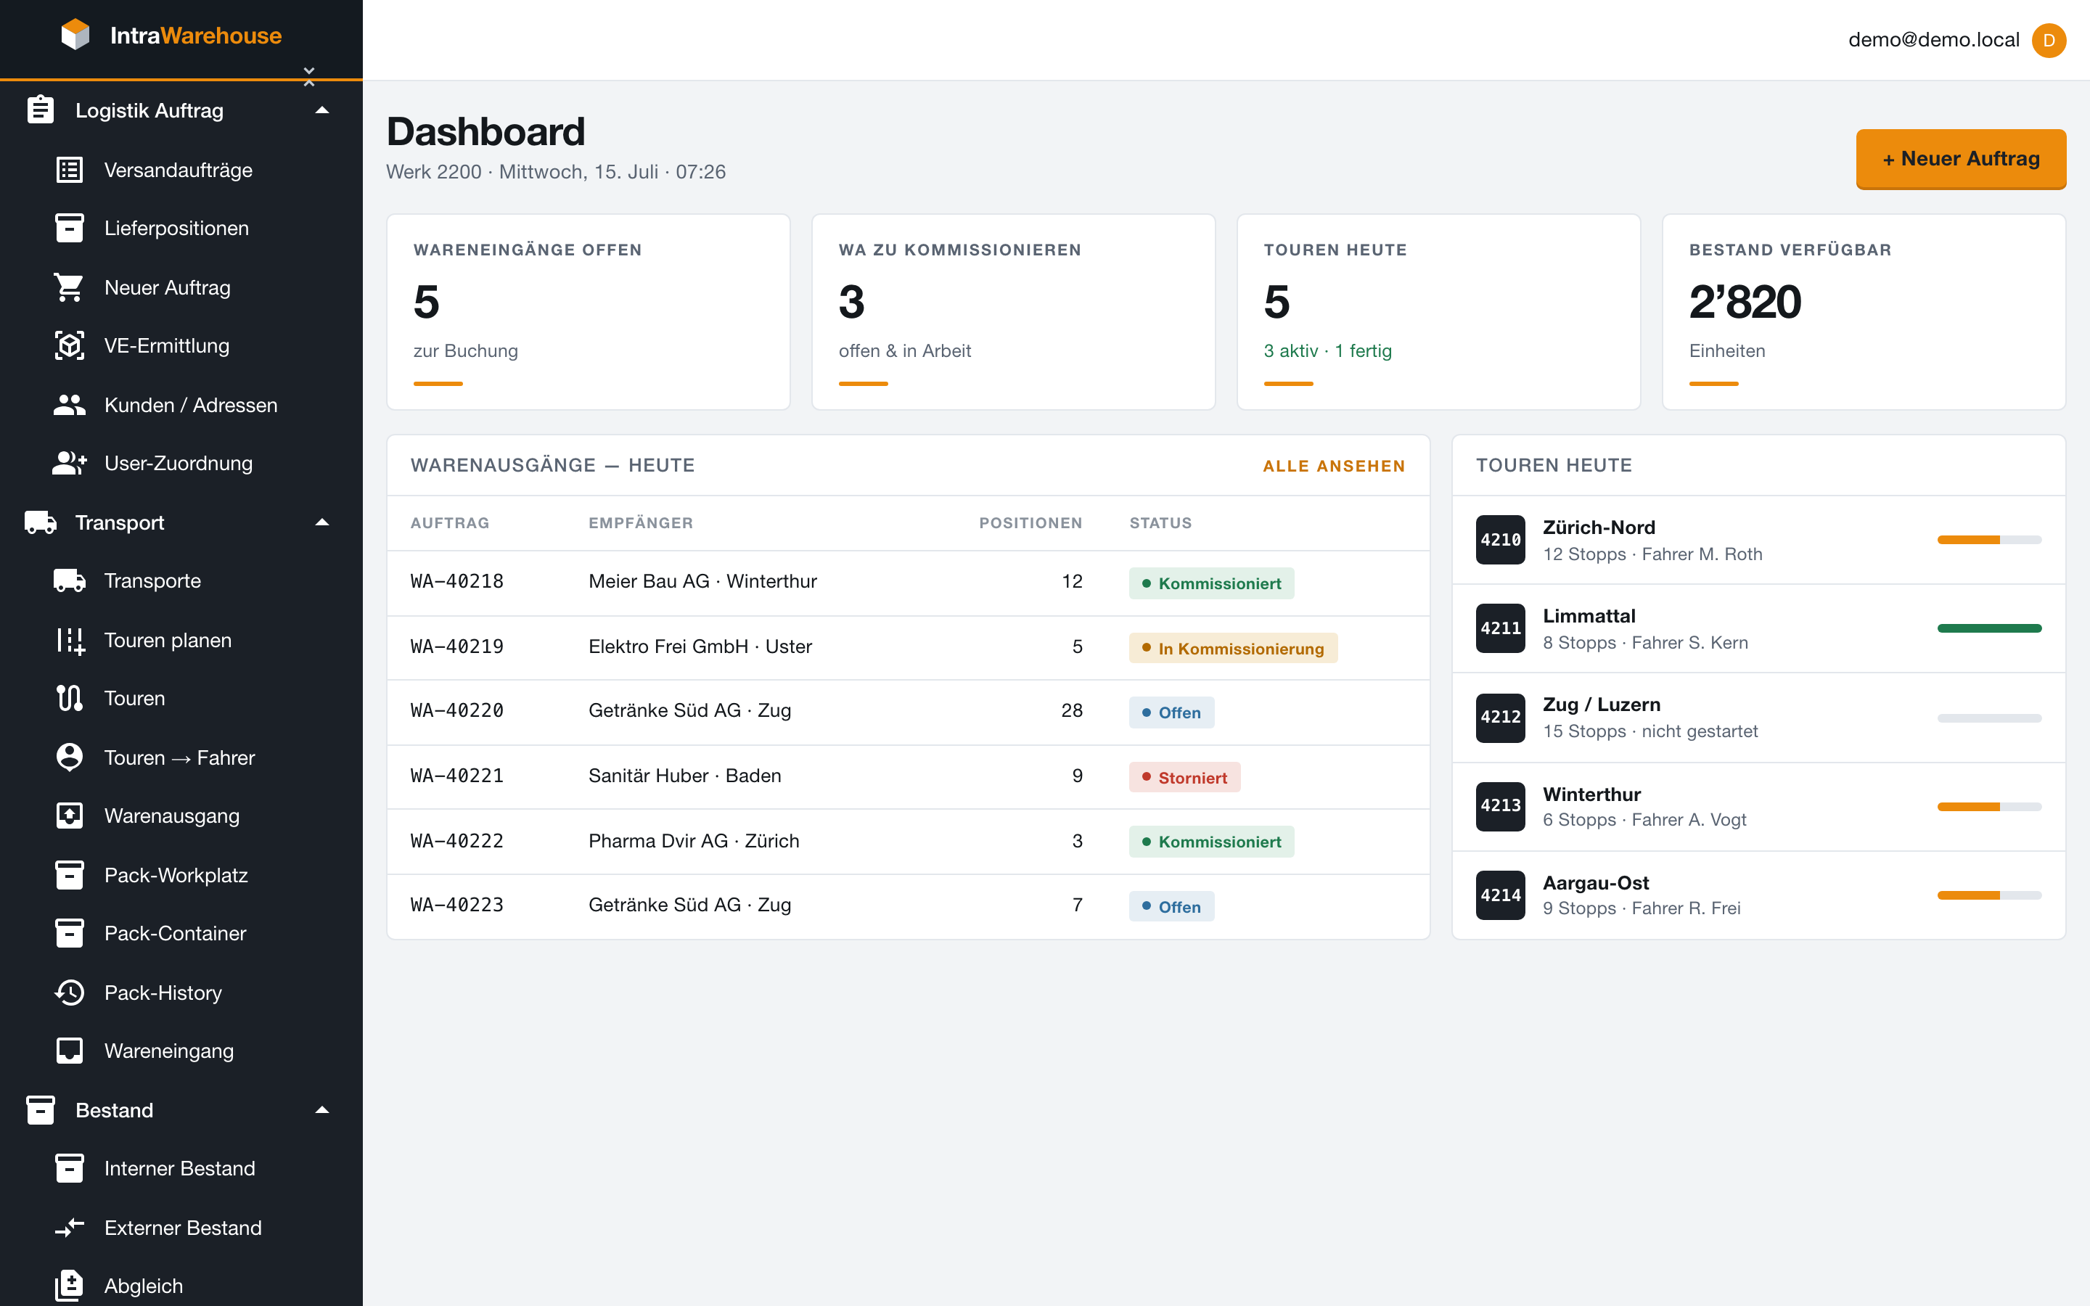Image resolution: width=2090 pixels, height=1306 pixels.
Task: Click the VE-Ermittlung box scan icon
Action: point(69,345)
